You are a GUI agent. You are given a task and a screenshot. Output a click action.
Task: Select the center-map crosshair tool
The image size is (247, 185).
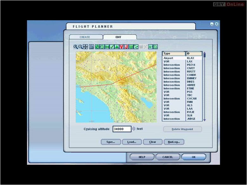[85, 47]
